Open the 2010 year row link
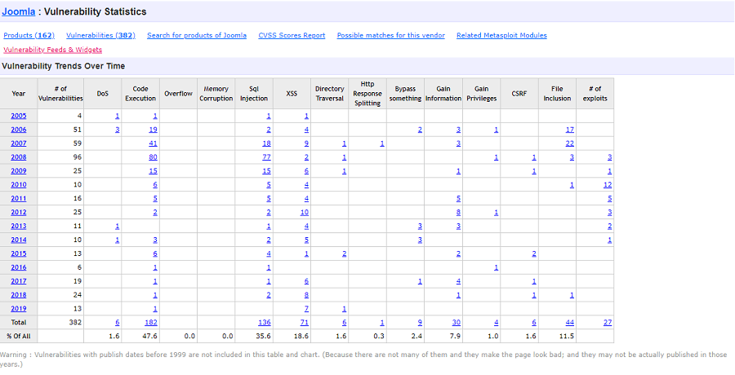 (x=19, y=185)
